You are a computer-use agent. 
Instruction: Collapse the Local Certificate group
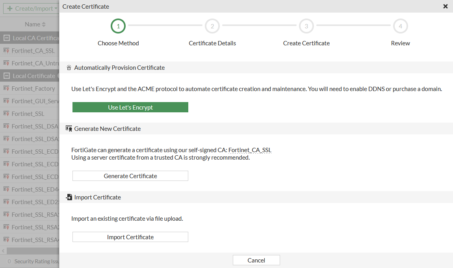[x=6, y=76]
